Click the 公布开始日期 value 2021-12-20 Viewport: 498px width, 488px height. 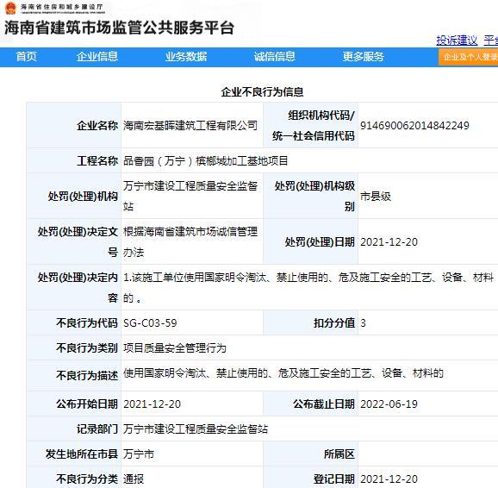(x=153, y=404)
